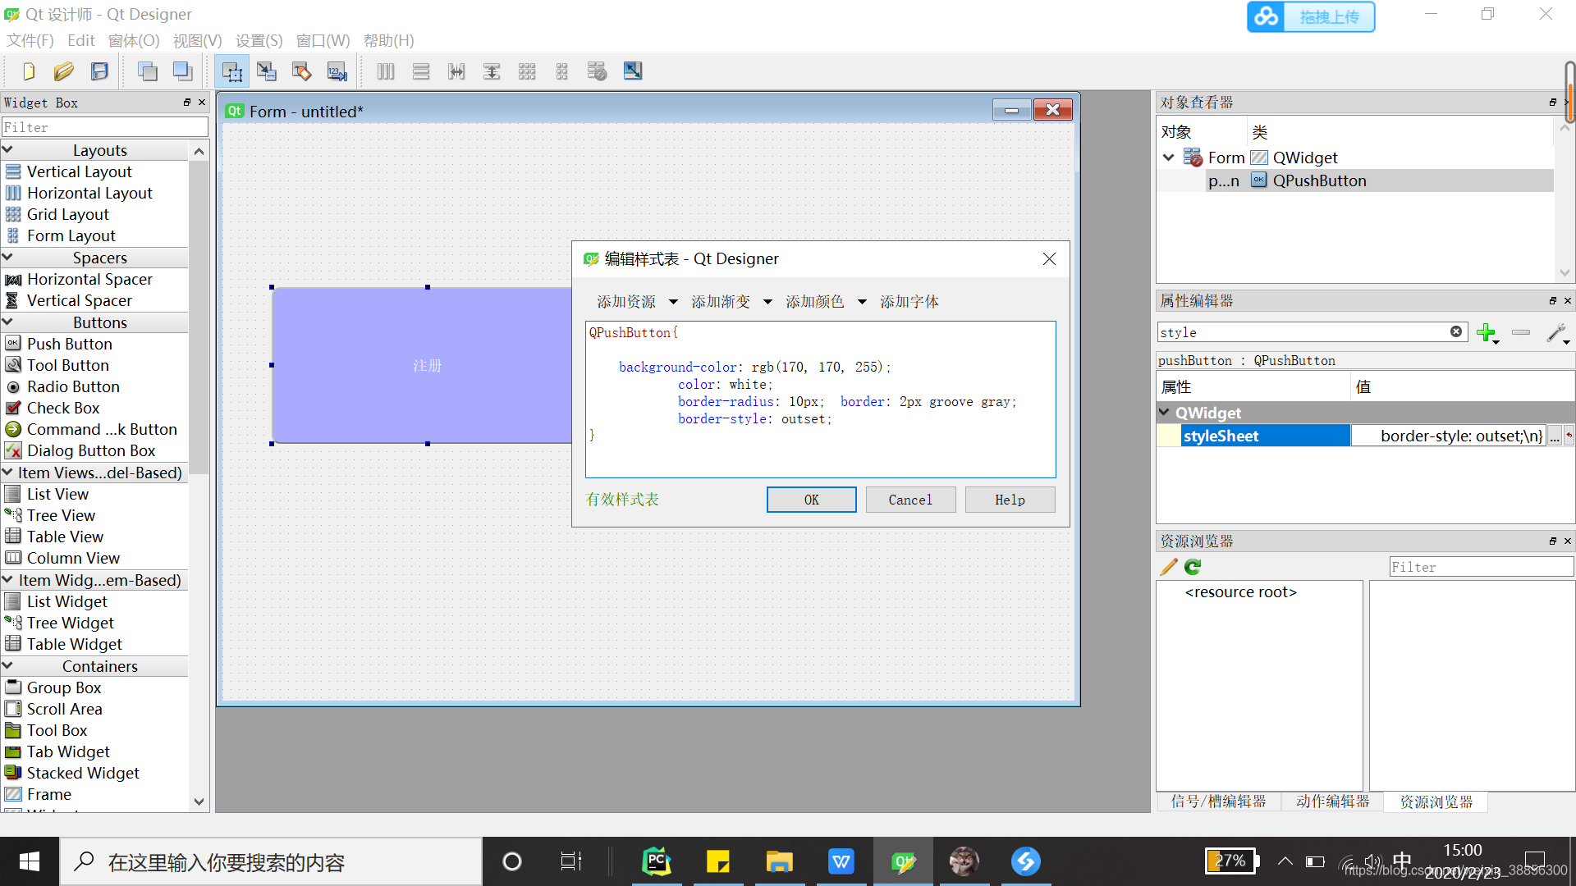Click the Widget Box Filter field
The image size is (1576, 886).
tap(104, 127)
